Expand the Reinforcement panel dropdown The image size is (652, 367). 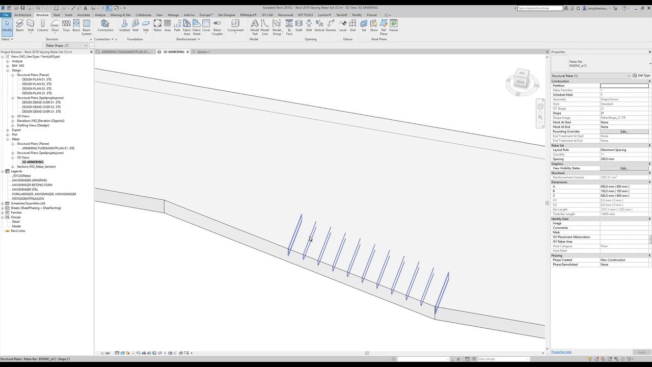coord(188,39)
